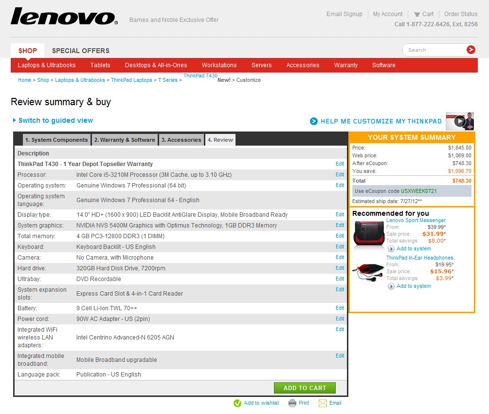Go to Accessories step tab

pyautogui.click(x=181, y=140)
